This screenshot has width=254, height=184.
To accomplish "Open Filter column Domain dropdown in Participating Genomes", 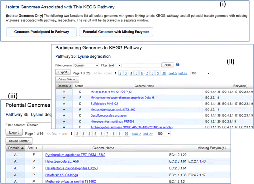I will coord(86,65).
